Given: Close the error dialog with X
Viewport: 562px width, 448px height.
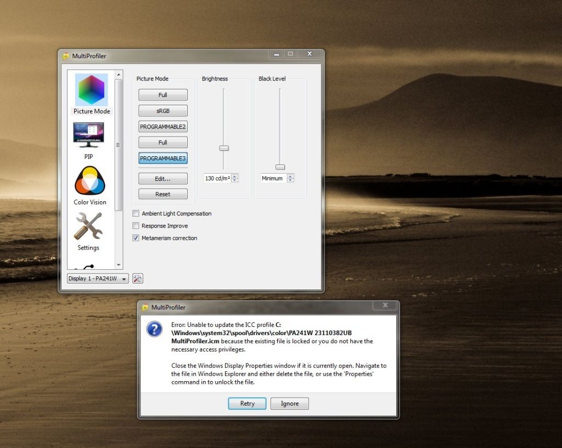Looking at the screenshot, I should (x=385, y=305).
